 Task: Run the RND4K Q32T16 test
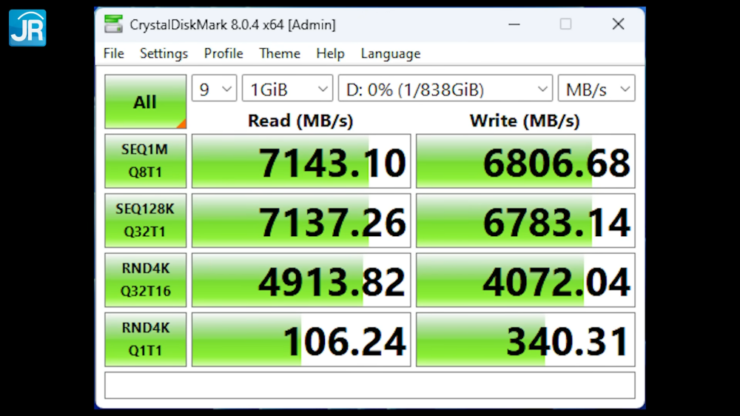pyautogui.click(x=145, y=280)
